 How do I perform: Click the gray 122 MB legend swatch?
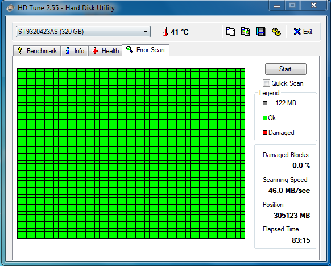click(265, 103)
